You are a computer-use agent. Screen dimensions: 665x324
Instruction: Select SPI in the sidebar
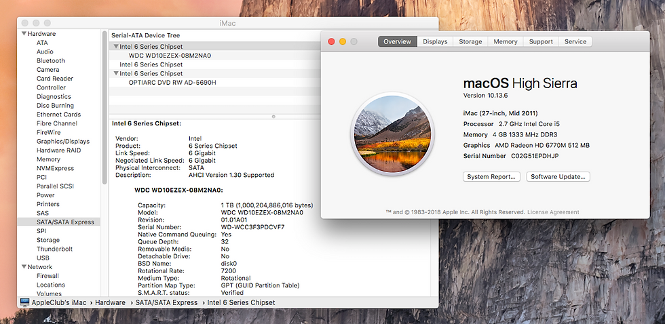point(41,231)
